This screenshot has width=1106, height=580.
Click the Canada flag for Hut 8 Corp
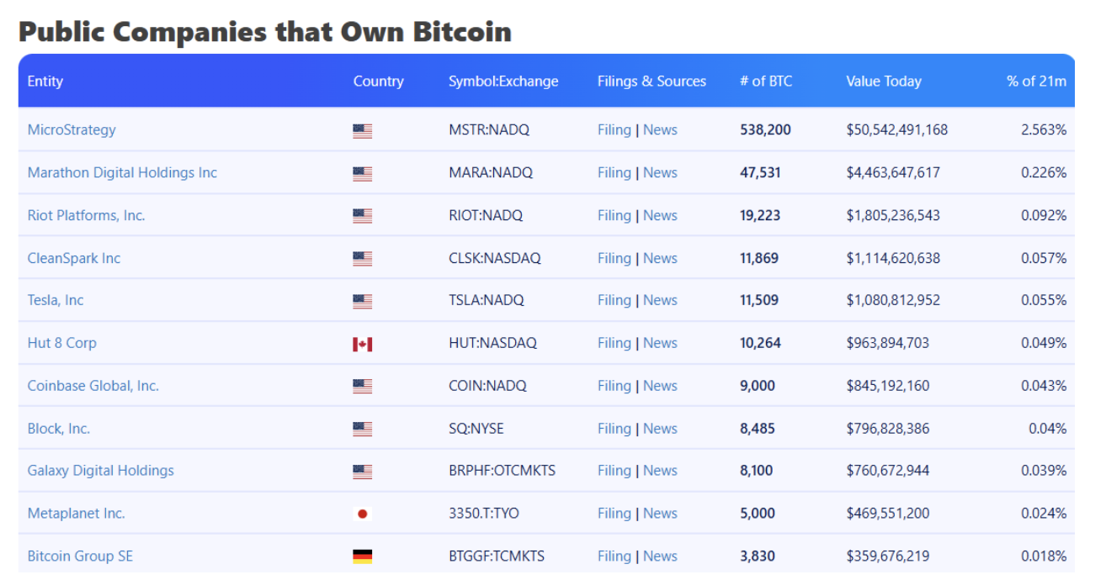(362, 344)
